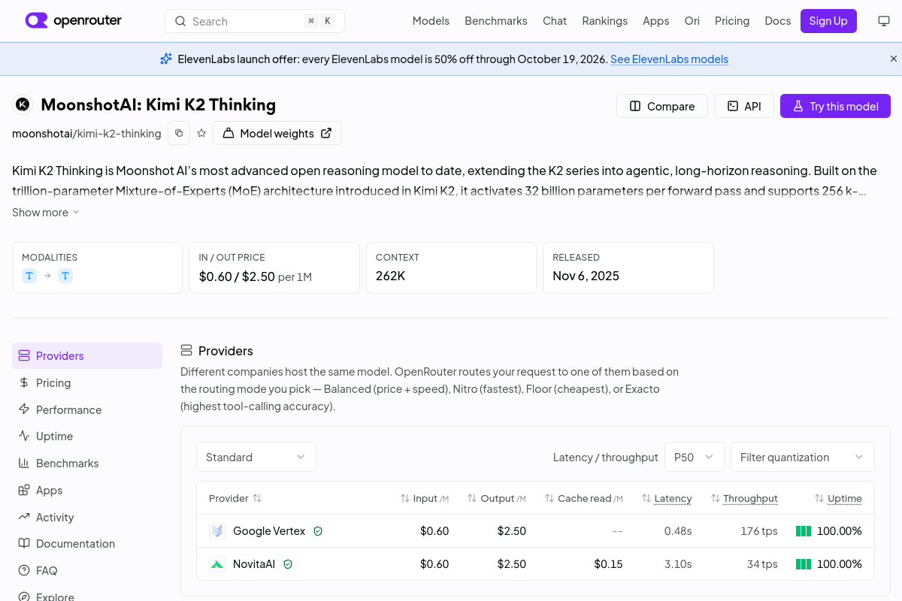
Task: Open the Model weights external link
Action: (277, 133)
